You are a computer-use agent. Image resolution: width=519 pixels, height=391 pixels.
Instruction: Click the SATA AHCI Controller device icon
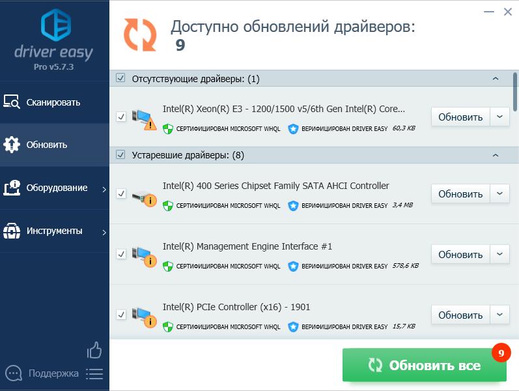144,196
